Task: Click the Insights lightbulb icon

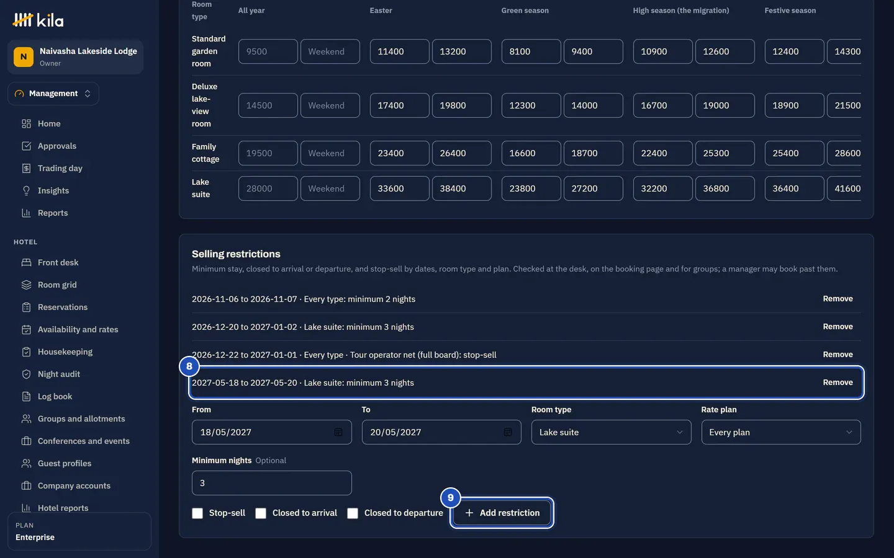Action: [26, 190]
